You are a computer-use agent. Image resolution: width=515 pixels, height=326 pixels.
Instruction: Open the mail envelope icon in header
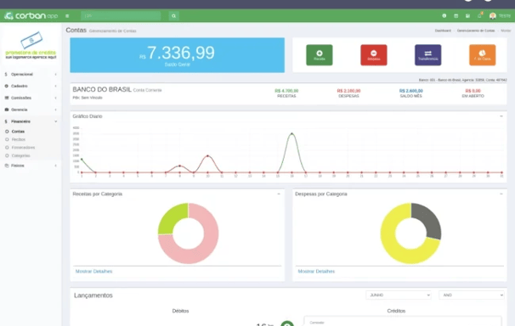pos(467,16)
